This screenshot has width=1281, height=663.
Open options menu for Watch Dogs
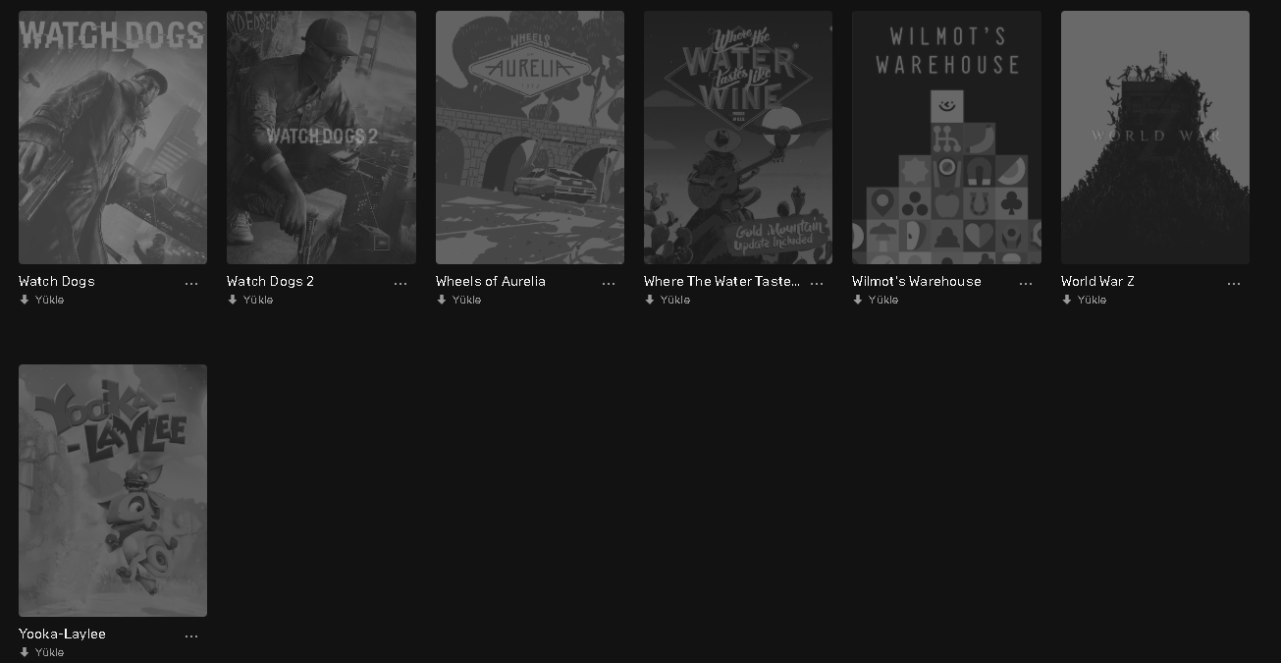click(x=191, y=283)
